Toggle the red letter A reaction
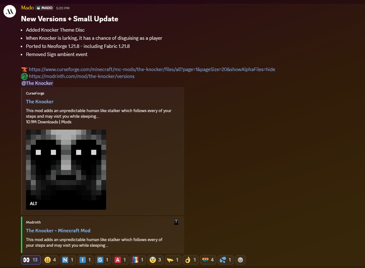 121,260
